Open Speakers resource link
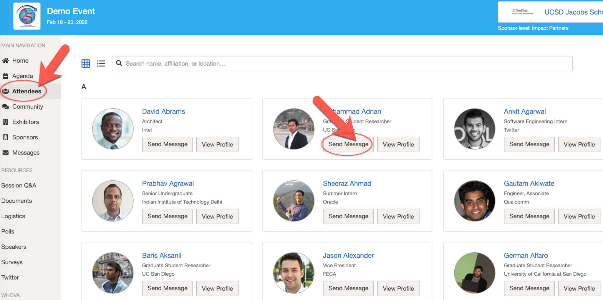 tap(14, 247)
